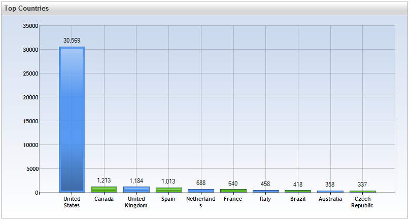This screenshot has height=220, width=410.
Task: Click the 1,184 value label
Action: click(x=136, y=181)
